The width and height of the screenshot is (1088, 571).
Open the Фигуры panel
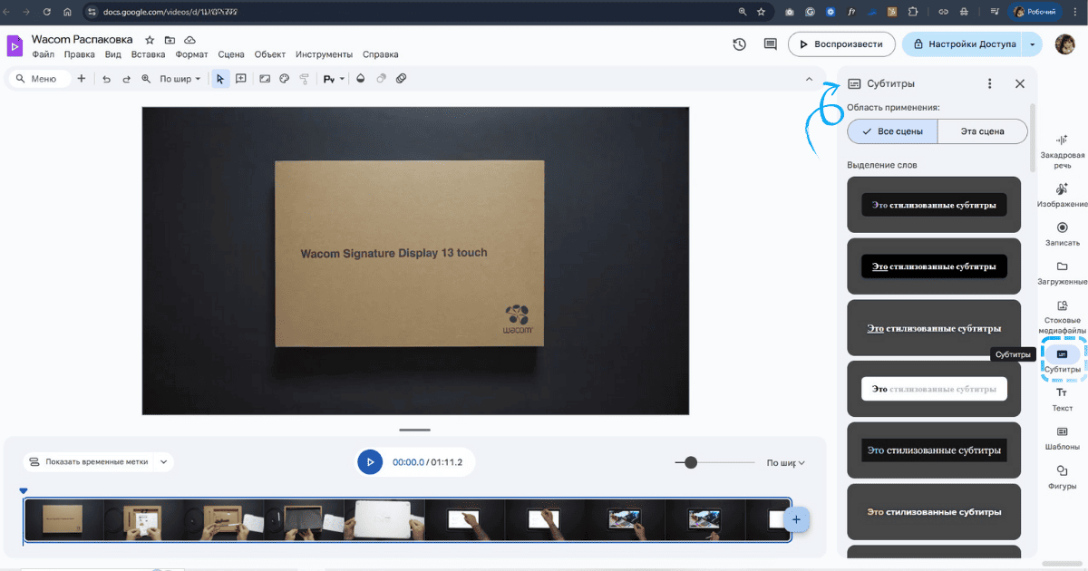[x=1061, y=473]
